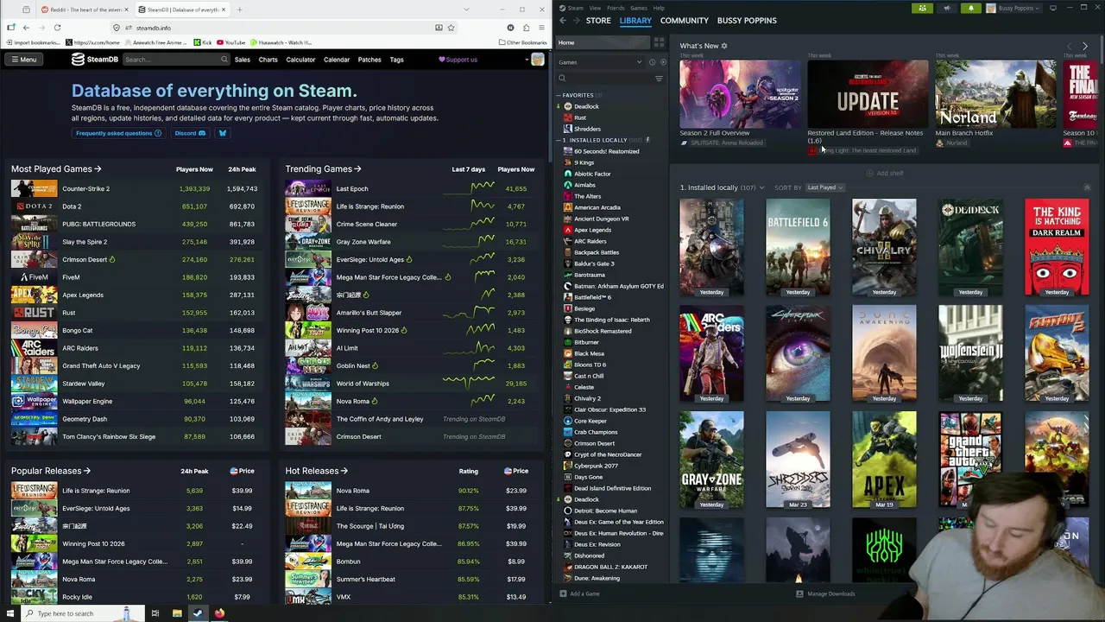1105x622 pixels.
Task: Switch Steam library to collections grid view
Action: (x=659, y=42)
